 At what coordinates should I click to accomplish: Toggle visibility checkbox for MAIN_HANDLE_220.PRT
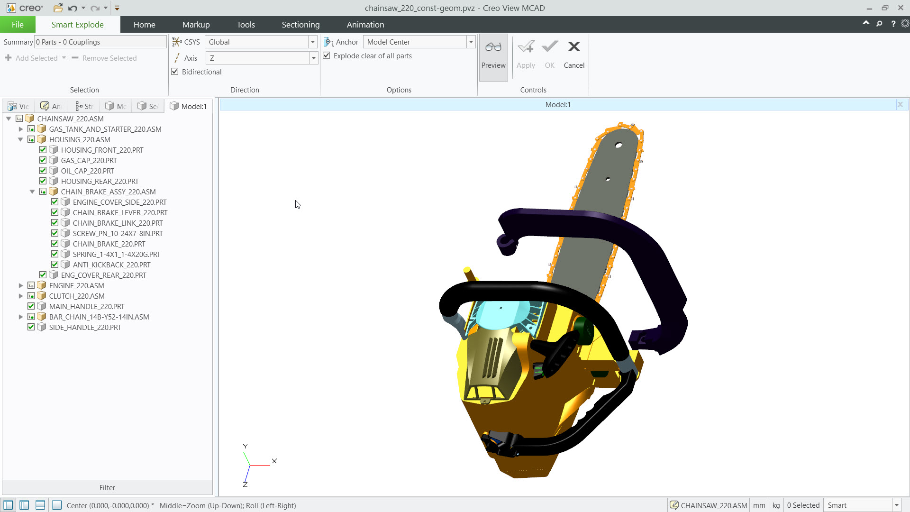31,306
